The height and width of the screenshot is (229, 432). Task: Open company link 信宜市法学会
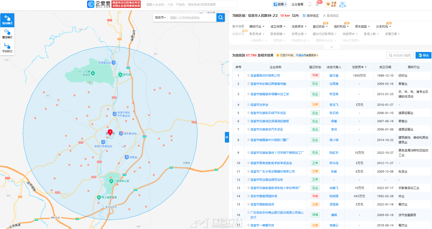(x=259, y=105)
